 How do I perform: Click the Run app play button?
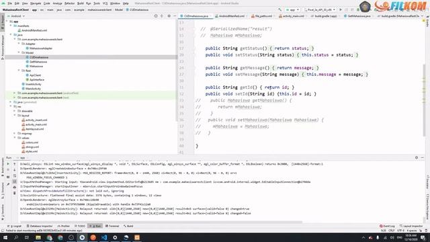(x=341, y=9)
